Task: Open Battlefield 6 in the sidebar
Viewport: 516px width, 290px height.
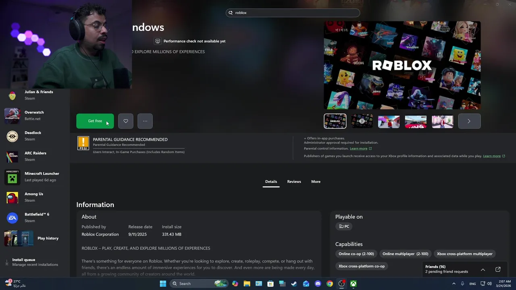Action: click(x=35, y=218)
